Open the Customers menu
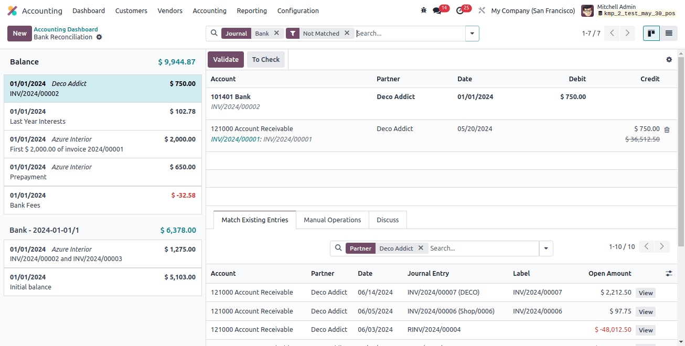The height and width of the screenshot is (346, 685). point(131,10)
